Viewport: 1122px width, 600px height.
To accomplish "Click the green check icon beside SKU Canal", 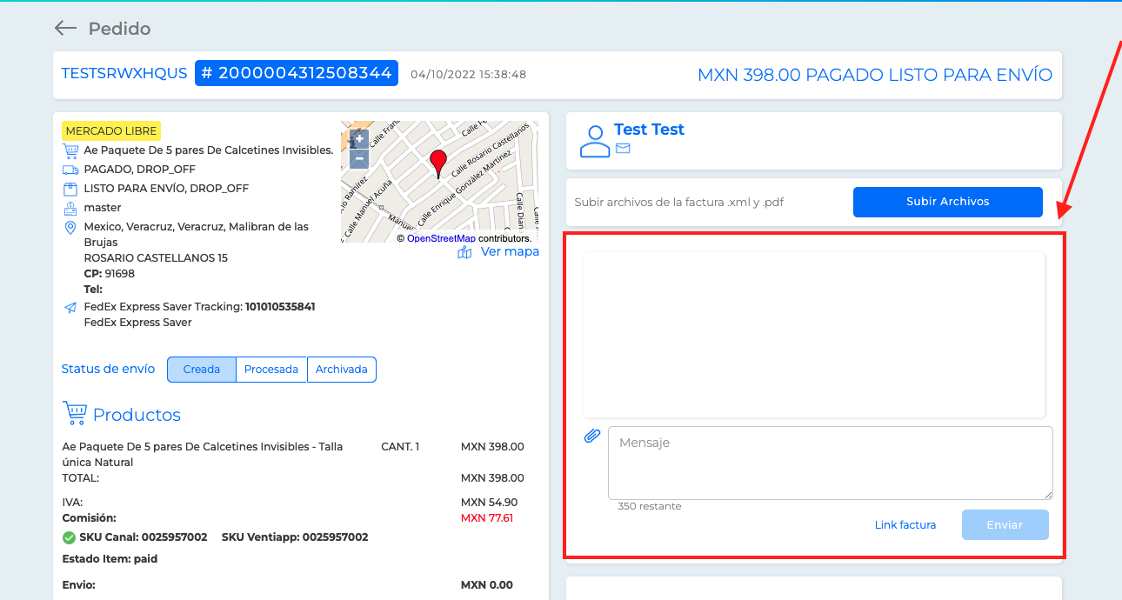I will (69, 537).
